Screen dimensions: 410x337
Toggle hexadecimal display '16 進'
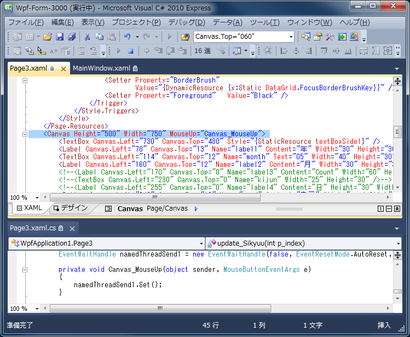(203, 51)
